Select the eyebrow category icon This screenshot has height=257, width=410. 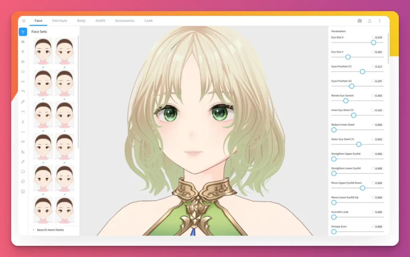tap(23, 82)
